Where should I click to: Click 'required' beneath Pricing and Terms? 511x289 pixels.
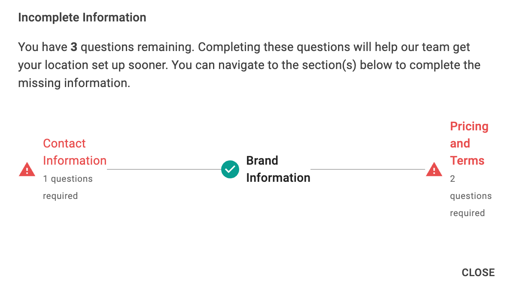pos(467,213)
